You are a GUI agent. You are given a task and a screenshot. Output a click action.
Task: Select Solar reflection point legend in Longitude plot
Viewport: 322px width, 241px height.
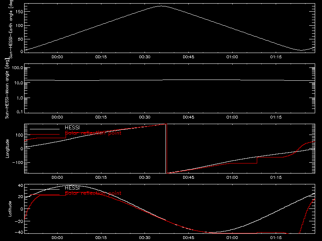(x=93, y=133)
